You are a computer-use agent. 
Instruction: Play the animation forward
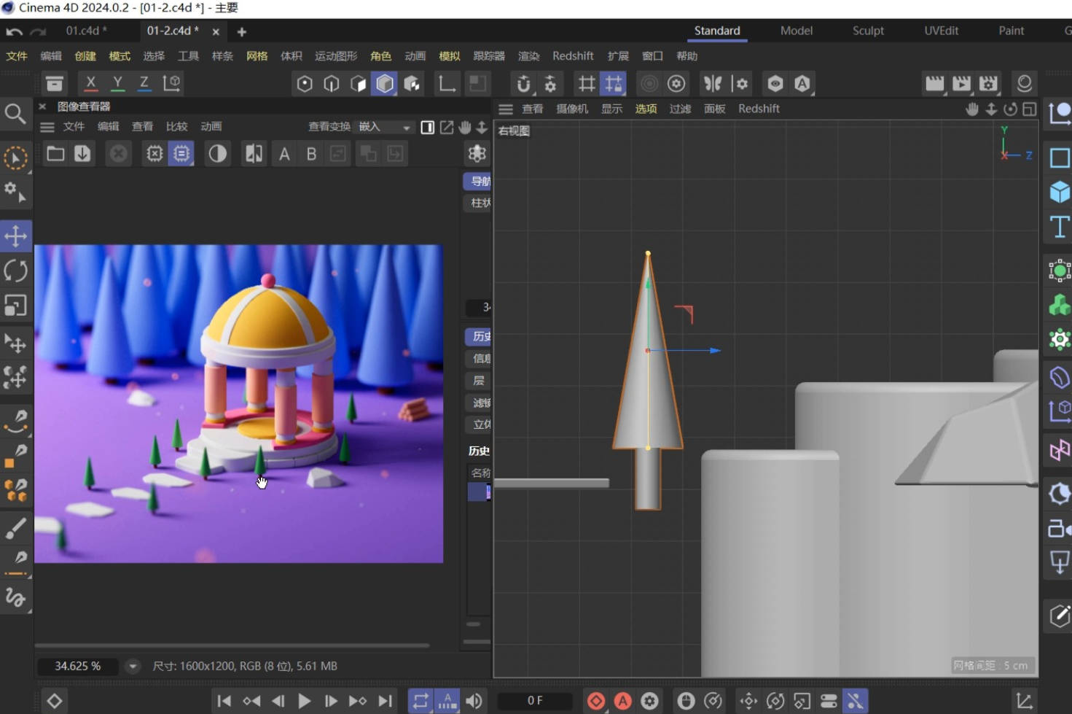[305, 701]
